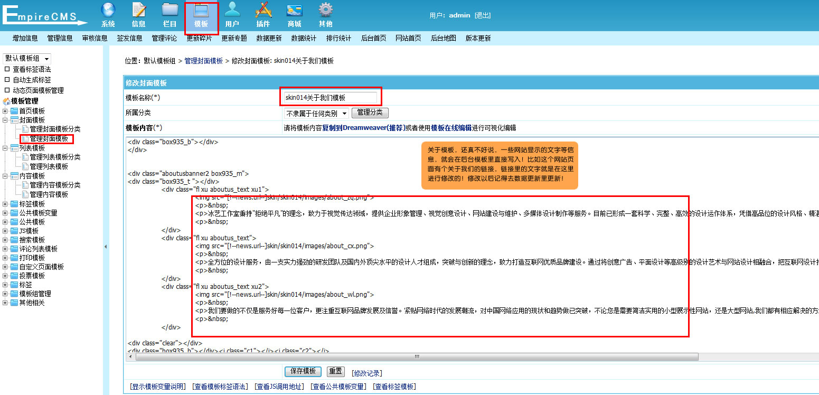The width and height of the screenshot is (819, 395).
Task: Click the 其他 (Other) gear icon
Action: [325, 14]
